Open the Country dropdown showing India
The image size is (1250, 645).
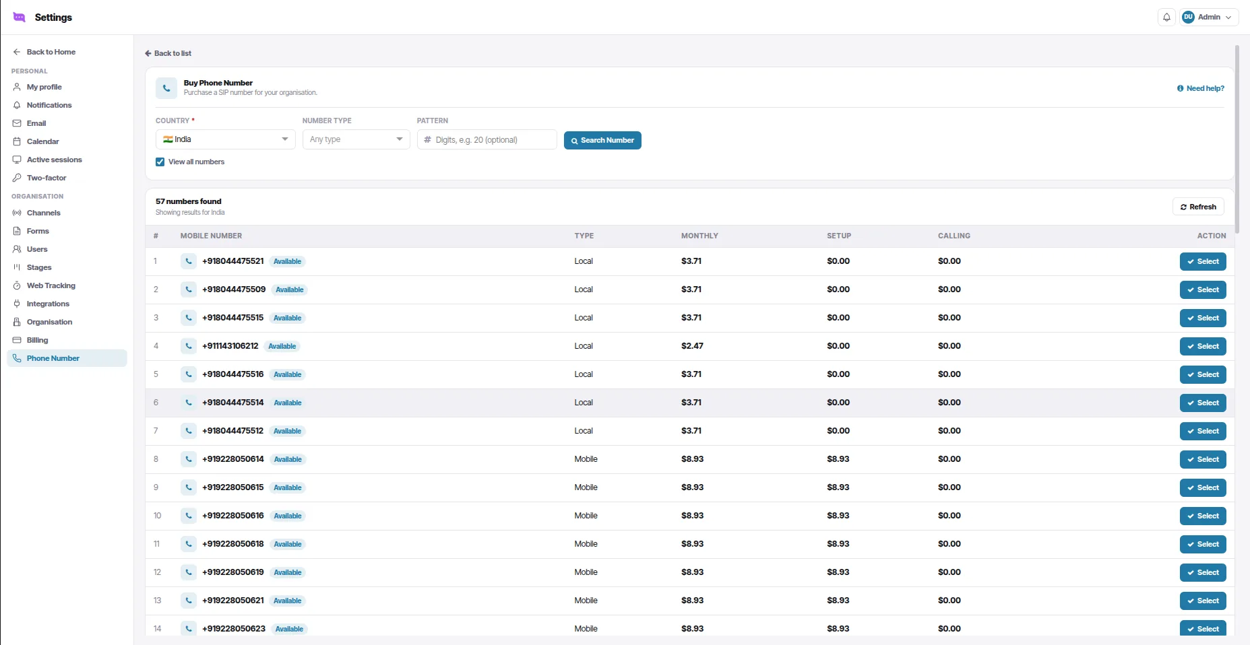225,139
